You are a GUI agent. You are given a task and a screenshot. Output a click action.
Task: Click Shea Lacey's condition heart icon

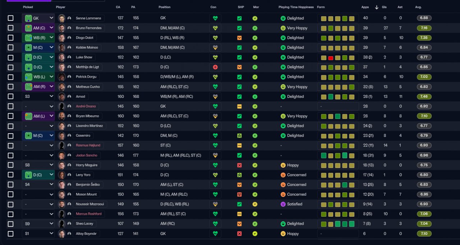[x=215, y=224]
